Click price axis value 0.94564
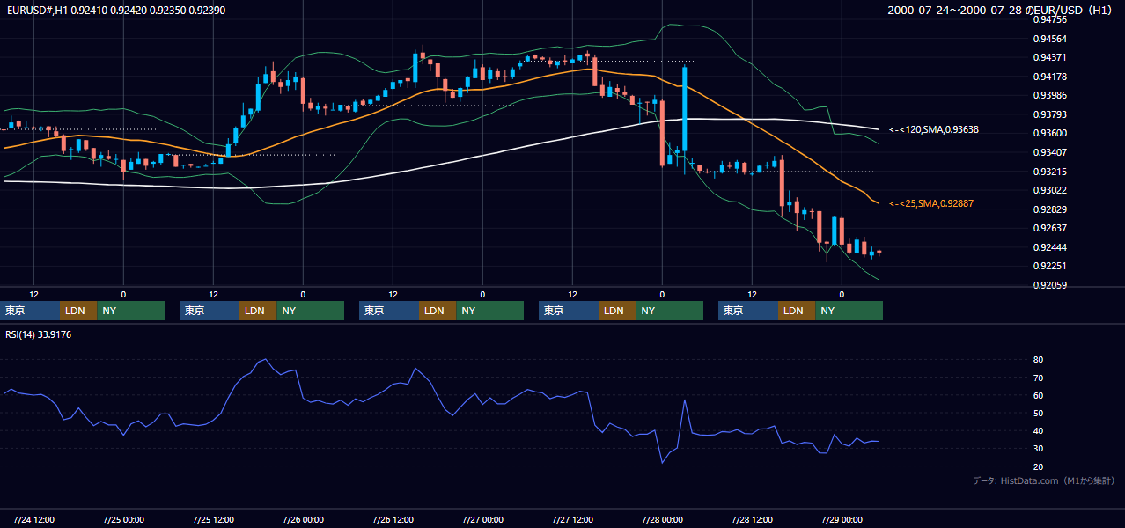The image size is (1125, 528). (1049, 39)
